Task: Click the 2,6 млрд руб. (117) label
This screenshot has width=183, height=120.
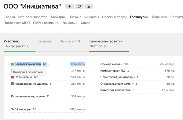Action: point(16,46)
